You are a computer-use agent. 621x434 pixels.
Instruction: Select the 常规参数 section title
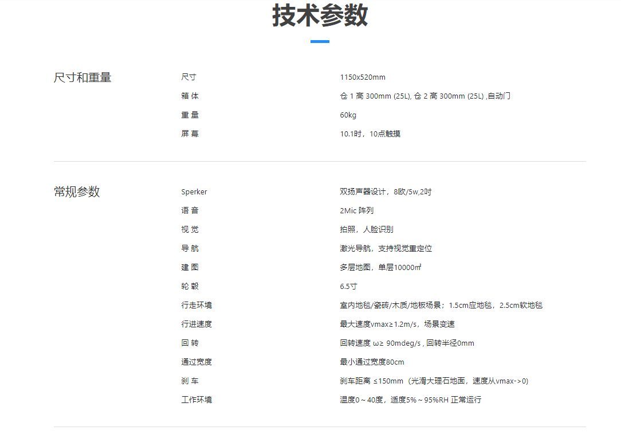[77, 192]
